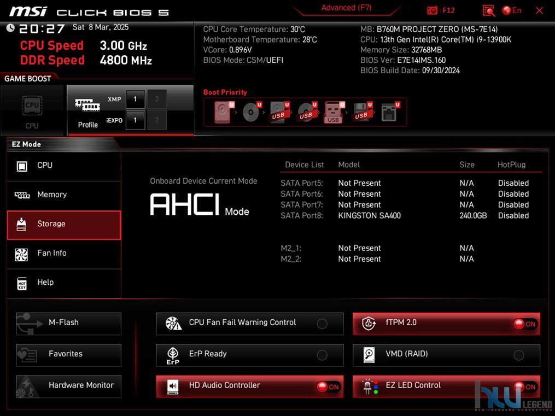This screenshot has height=416, width=555.
Task: Click the GAME BOOST label
Action: coord(27,79)
